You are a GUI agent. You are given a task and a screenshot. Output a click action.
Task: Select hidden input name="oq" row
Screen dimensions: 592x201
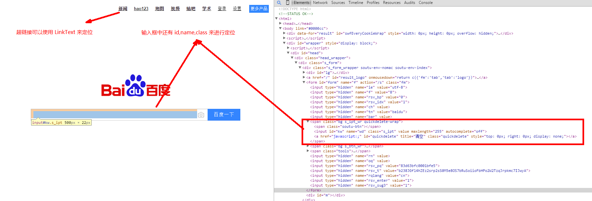[x=350, y=161]
